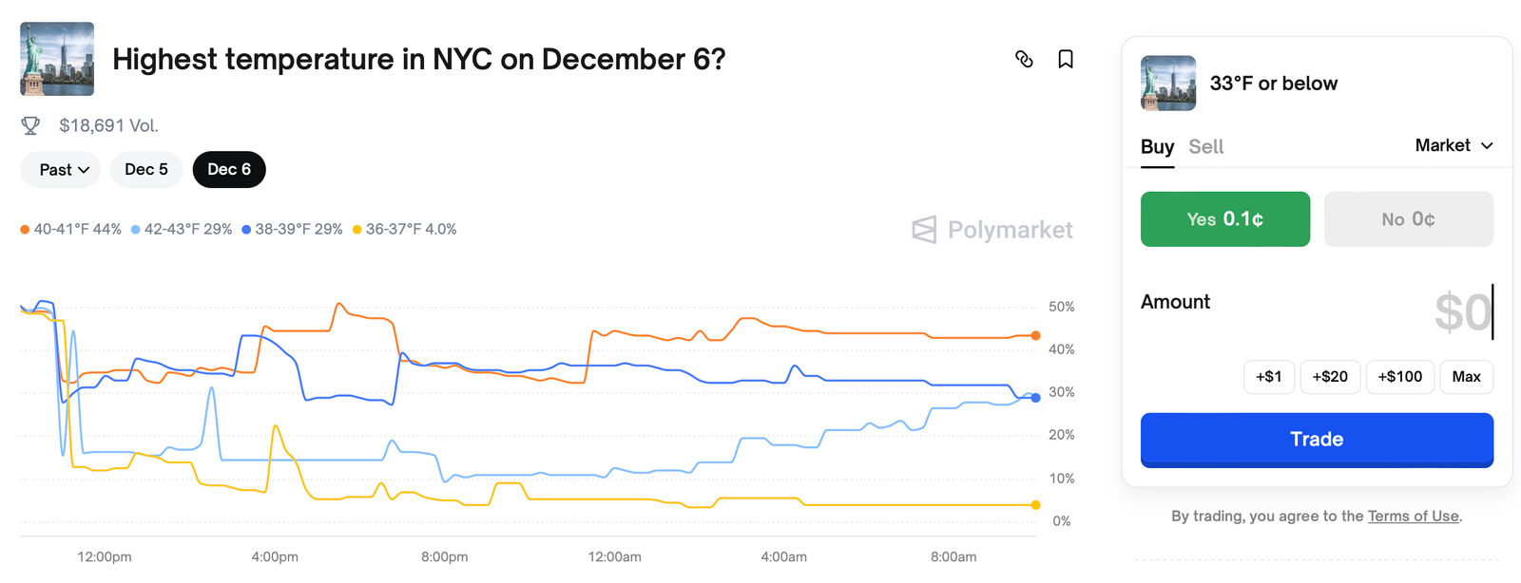Click the NYC market thumbnail image
This screenshot has height=583, width=1521.
[x=56, y=59]
